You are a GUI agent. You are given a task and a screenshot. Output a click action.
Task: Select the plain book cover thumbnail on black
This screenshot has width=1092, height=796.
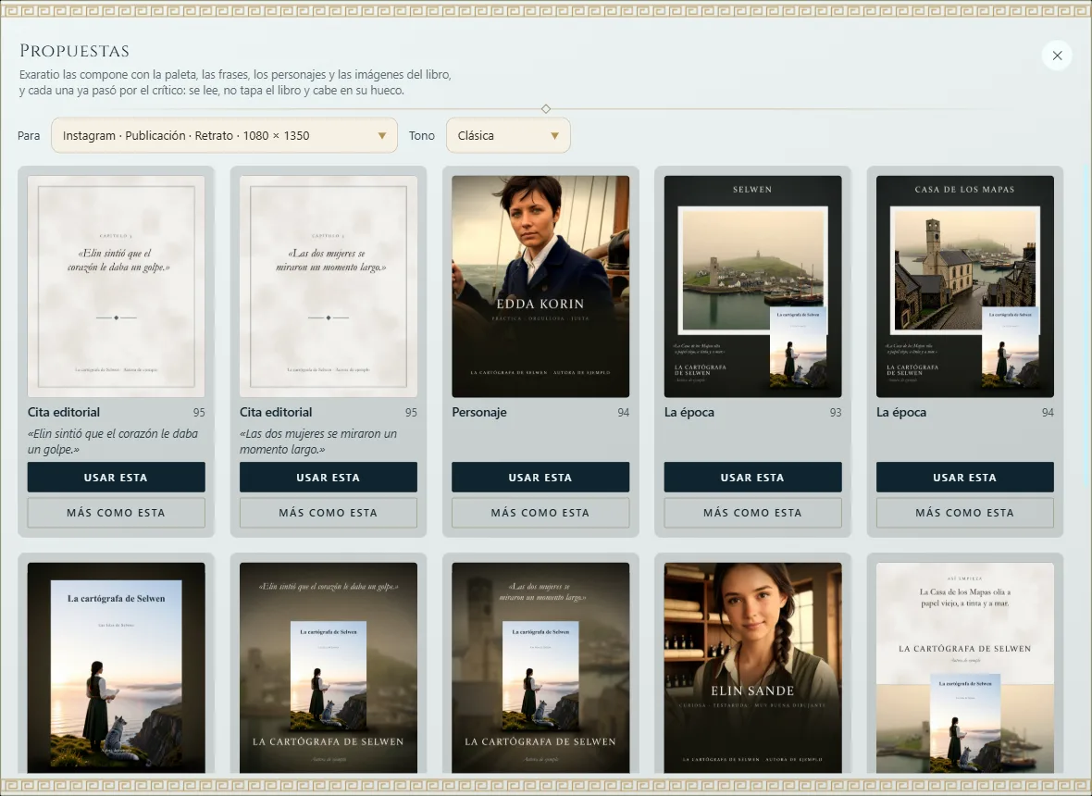point(117,667)
